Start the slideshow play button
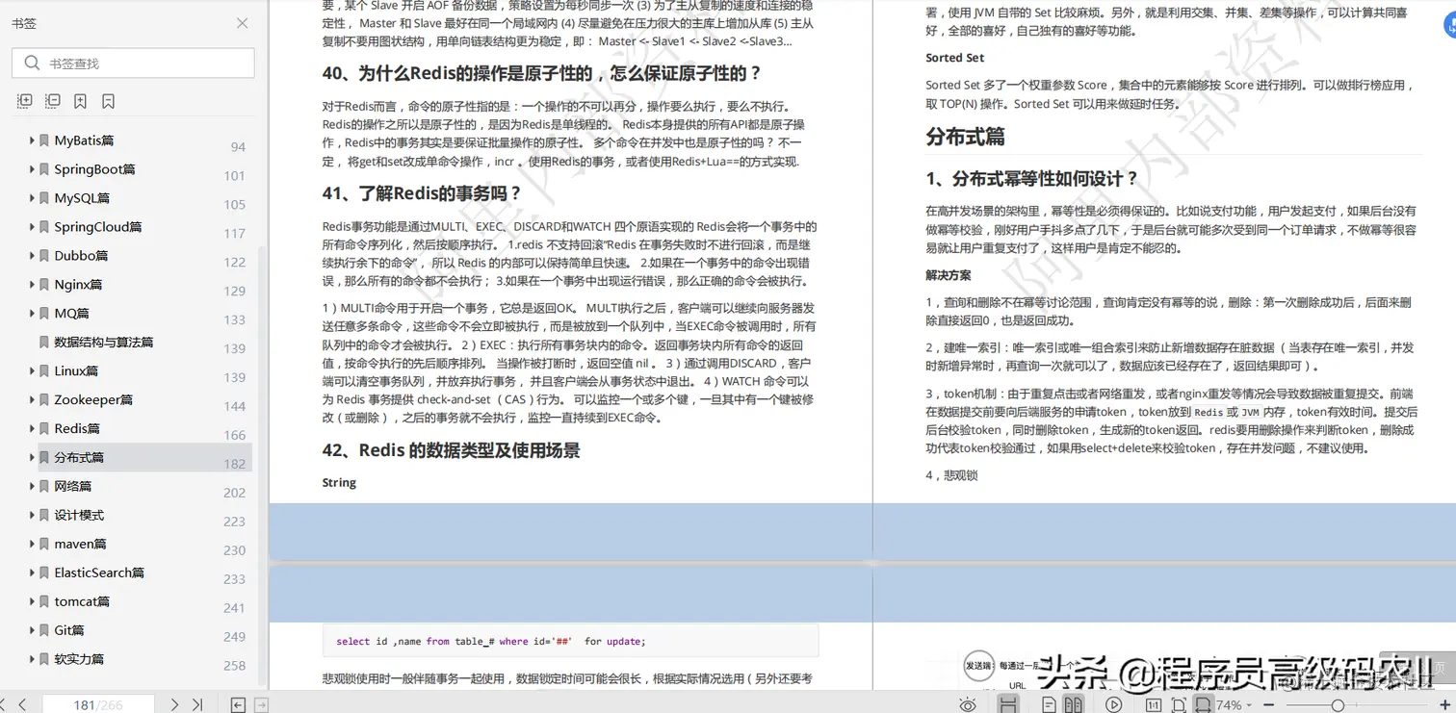The width and height of the screenshot is (1456, 713). [1114, 705]
